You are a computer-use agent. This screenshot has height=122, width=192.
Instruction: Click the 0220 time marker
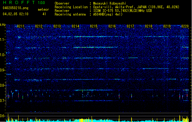pyautogui.click(x=185, y=26)
